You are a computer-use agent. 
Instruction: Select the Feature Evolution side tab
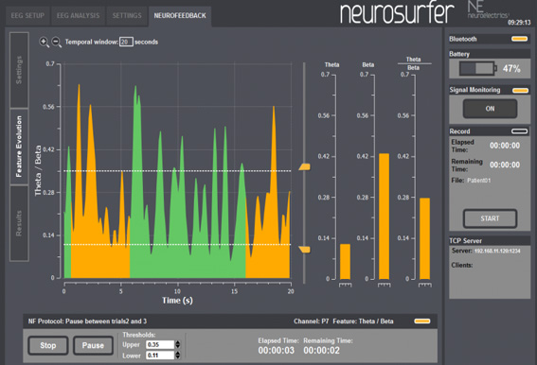(19, 147)
